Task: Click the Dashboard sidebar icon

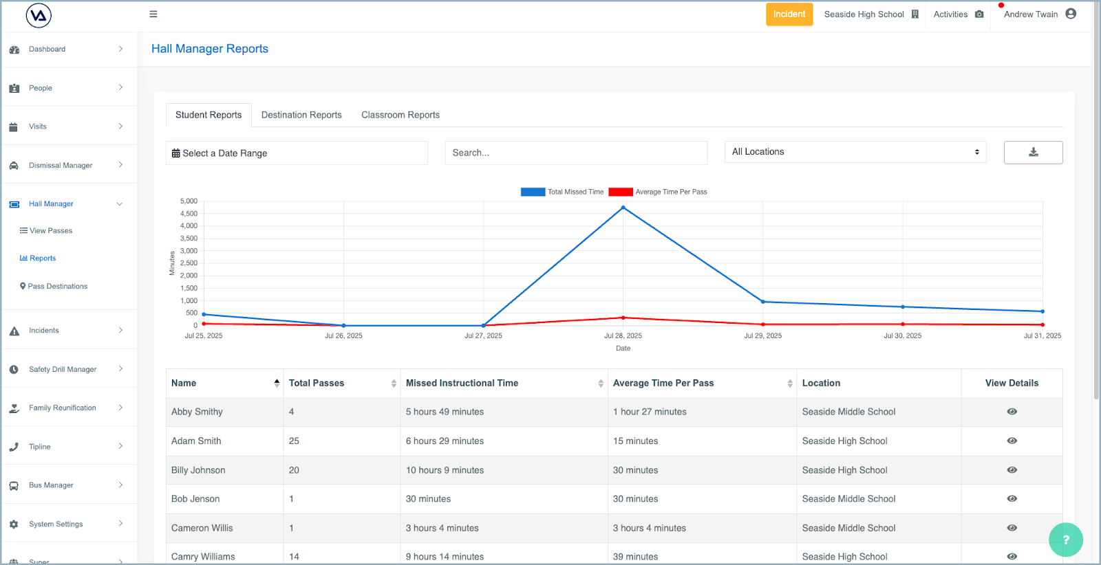Action: click(x=14, y=49)
